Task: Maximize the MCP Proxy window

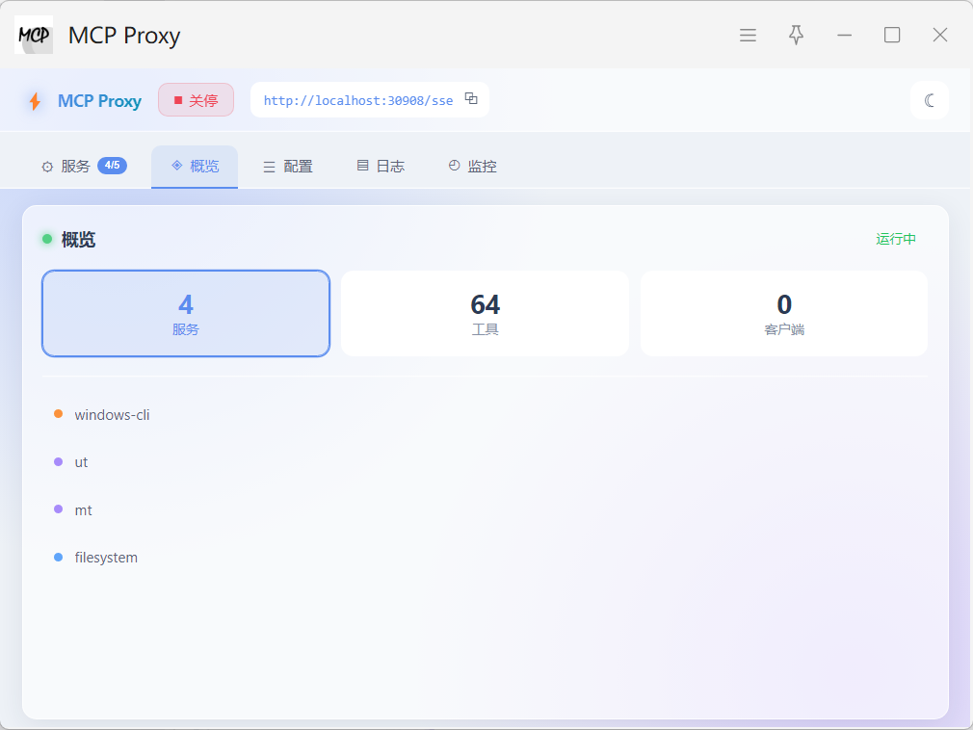Action: click(x=892, y=36)
